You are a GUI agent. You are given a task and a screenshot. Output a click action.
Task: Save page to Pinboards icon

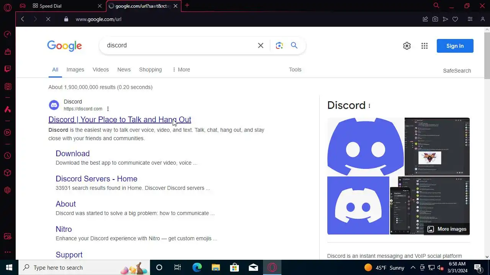point(425,19)
